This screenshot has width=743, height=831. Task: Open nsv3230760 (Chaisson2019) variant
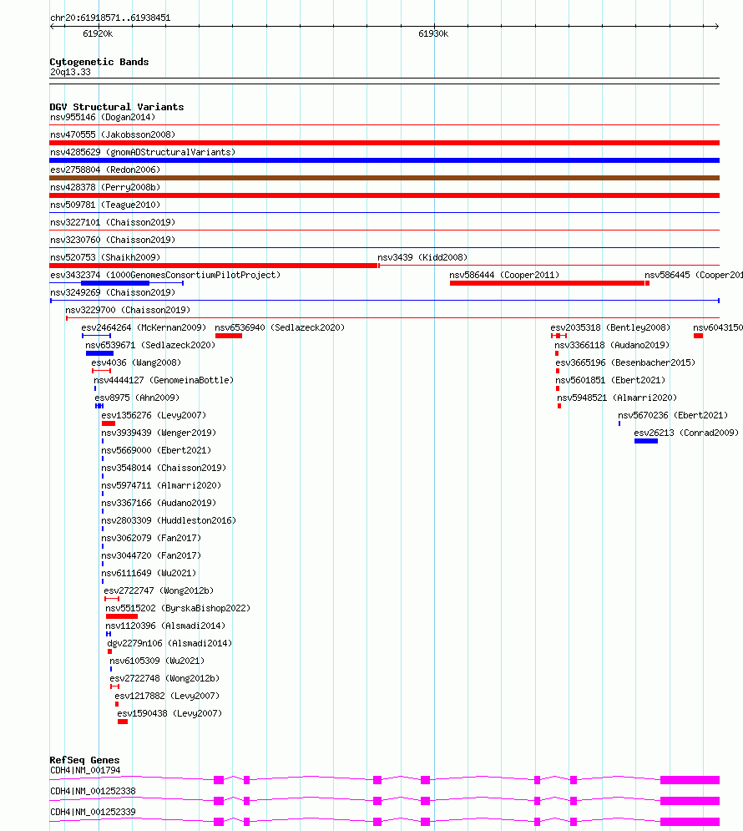[112, 240]
